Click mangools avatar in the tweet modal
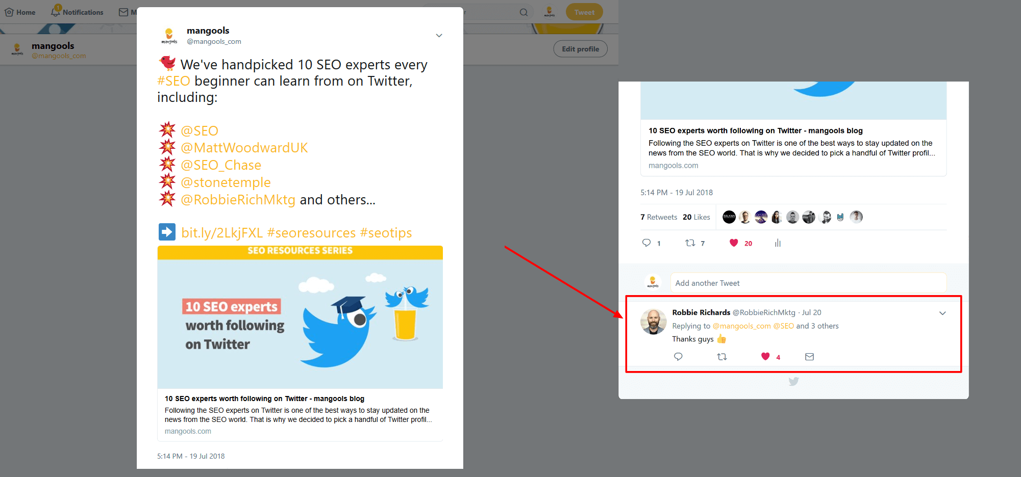This screenshot has width=1021, height=477. [x=169, y=35]
